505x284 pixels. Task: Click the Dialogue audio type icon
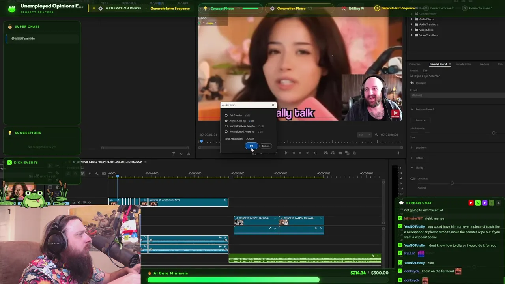click(x=412, y=83)
